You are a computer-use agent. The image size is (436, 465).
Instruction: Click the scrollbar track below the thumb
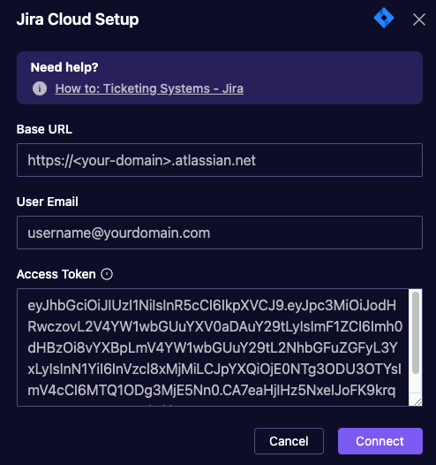click(x=416, y=384)
